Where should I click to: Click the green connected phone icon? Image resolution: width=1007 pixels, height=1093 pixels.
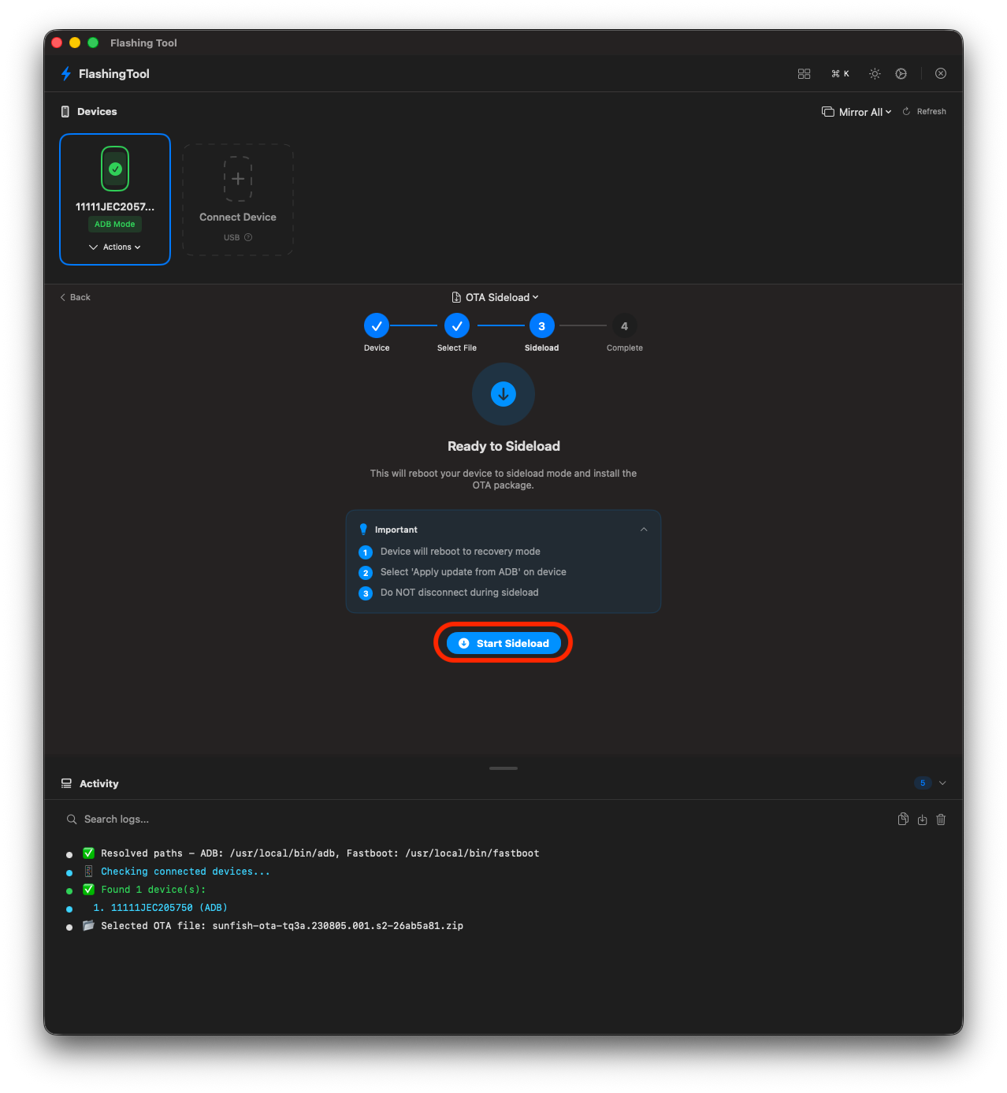[x=115, y=169]
